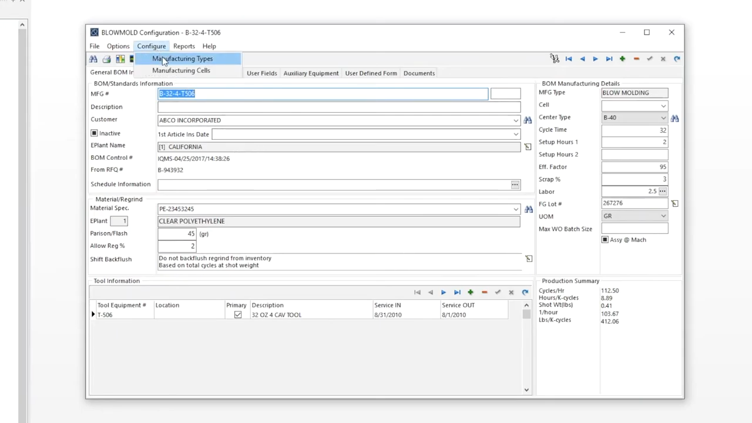Switch to the Auxiliary Equipment tab
This screenshot has height=423, width=752.
(x=311, y=73)
